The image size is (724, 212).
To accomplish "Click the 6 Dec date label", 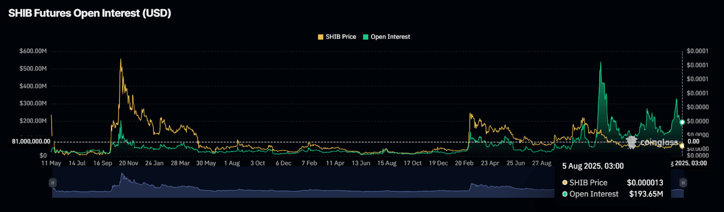I will pyautogui.click(x=284, y=163).
